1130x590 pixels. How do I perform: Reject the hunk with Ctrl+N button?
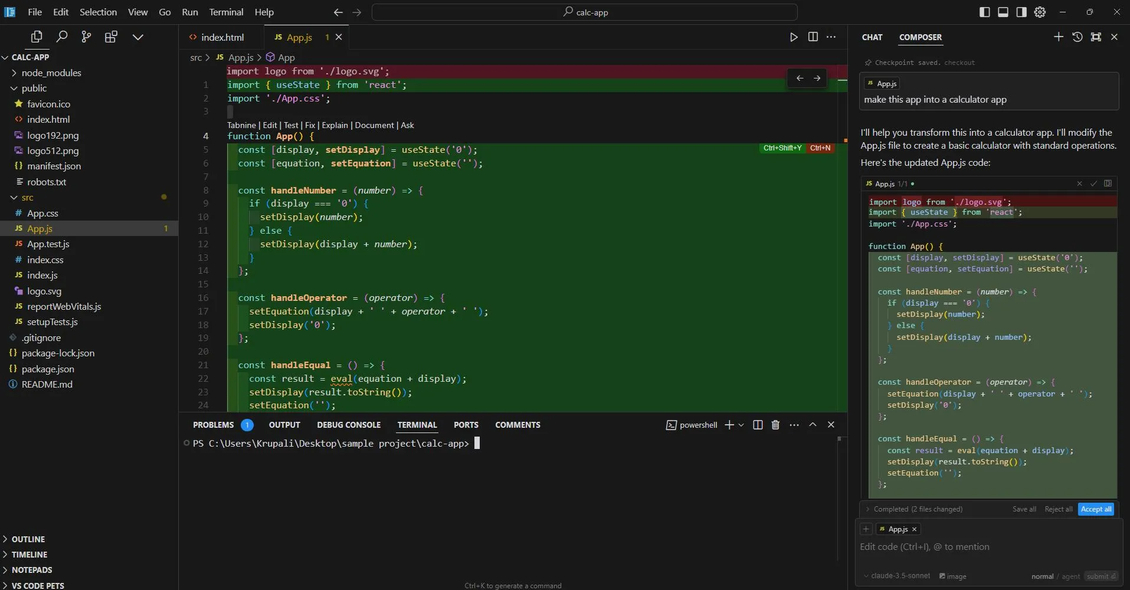[x=820, y=148]
